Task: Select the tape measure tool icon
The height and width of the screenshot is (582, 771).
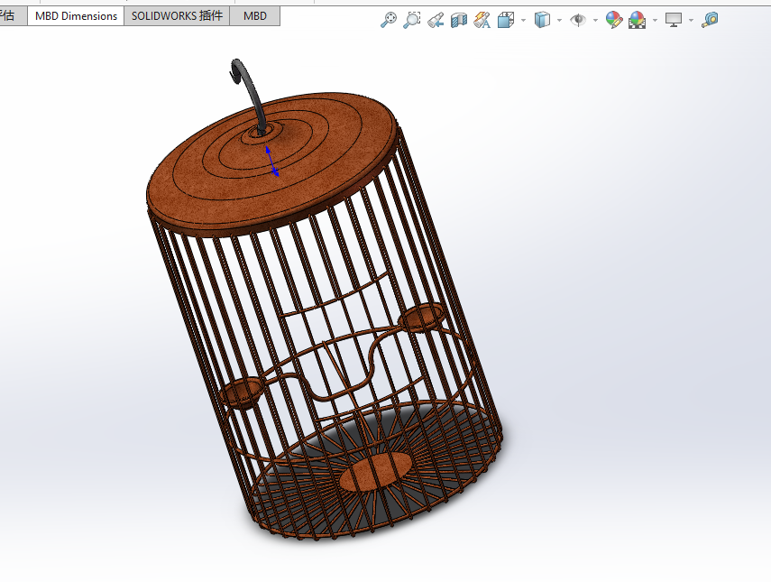Action: click(x=710, y=19)
